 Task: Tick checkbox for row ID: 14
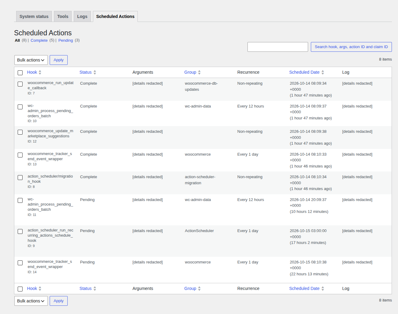tap(20, 263)
